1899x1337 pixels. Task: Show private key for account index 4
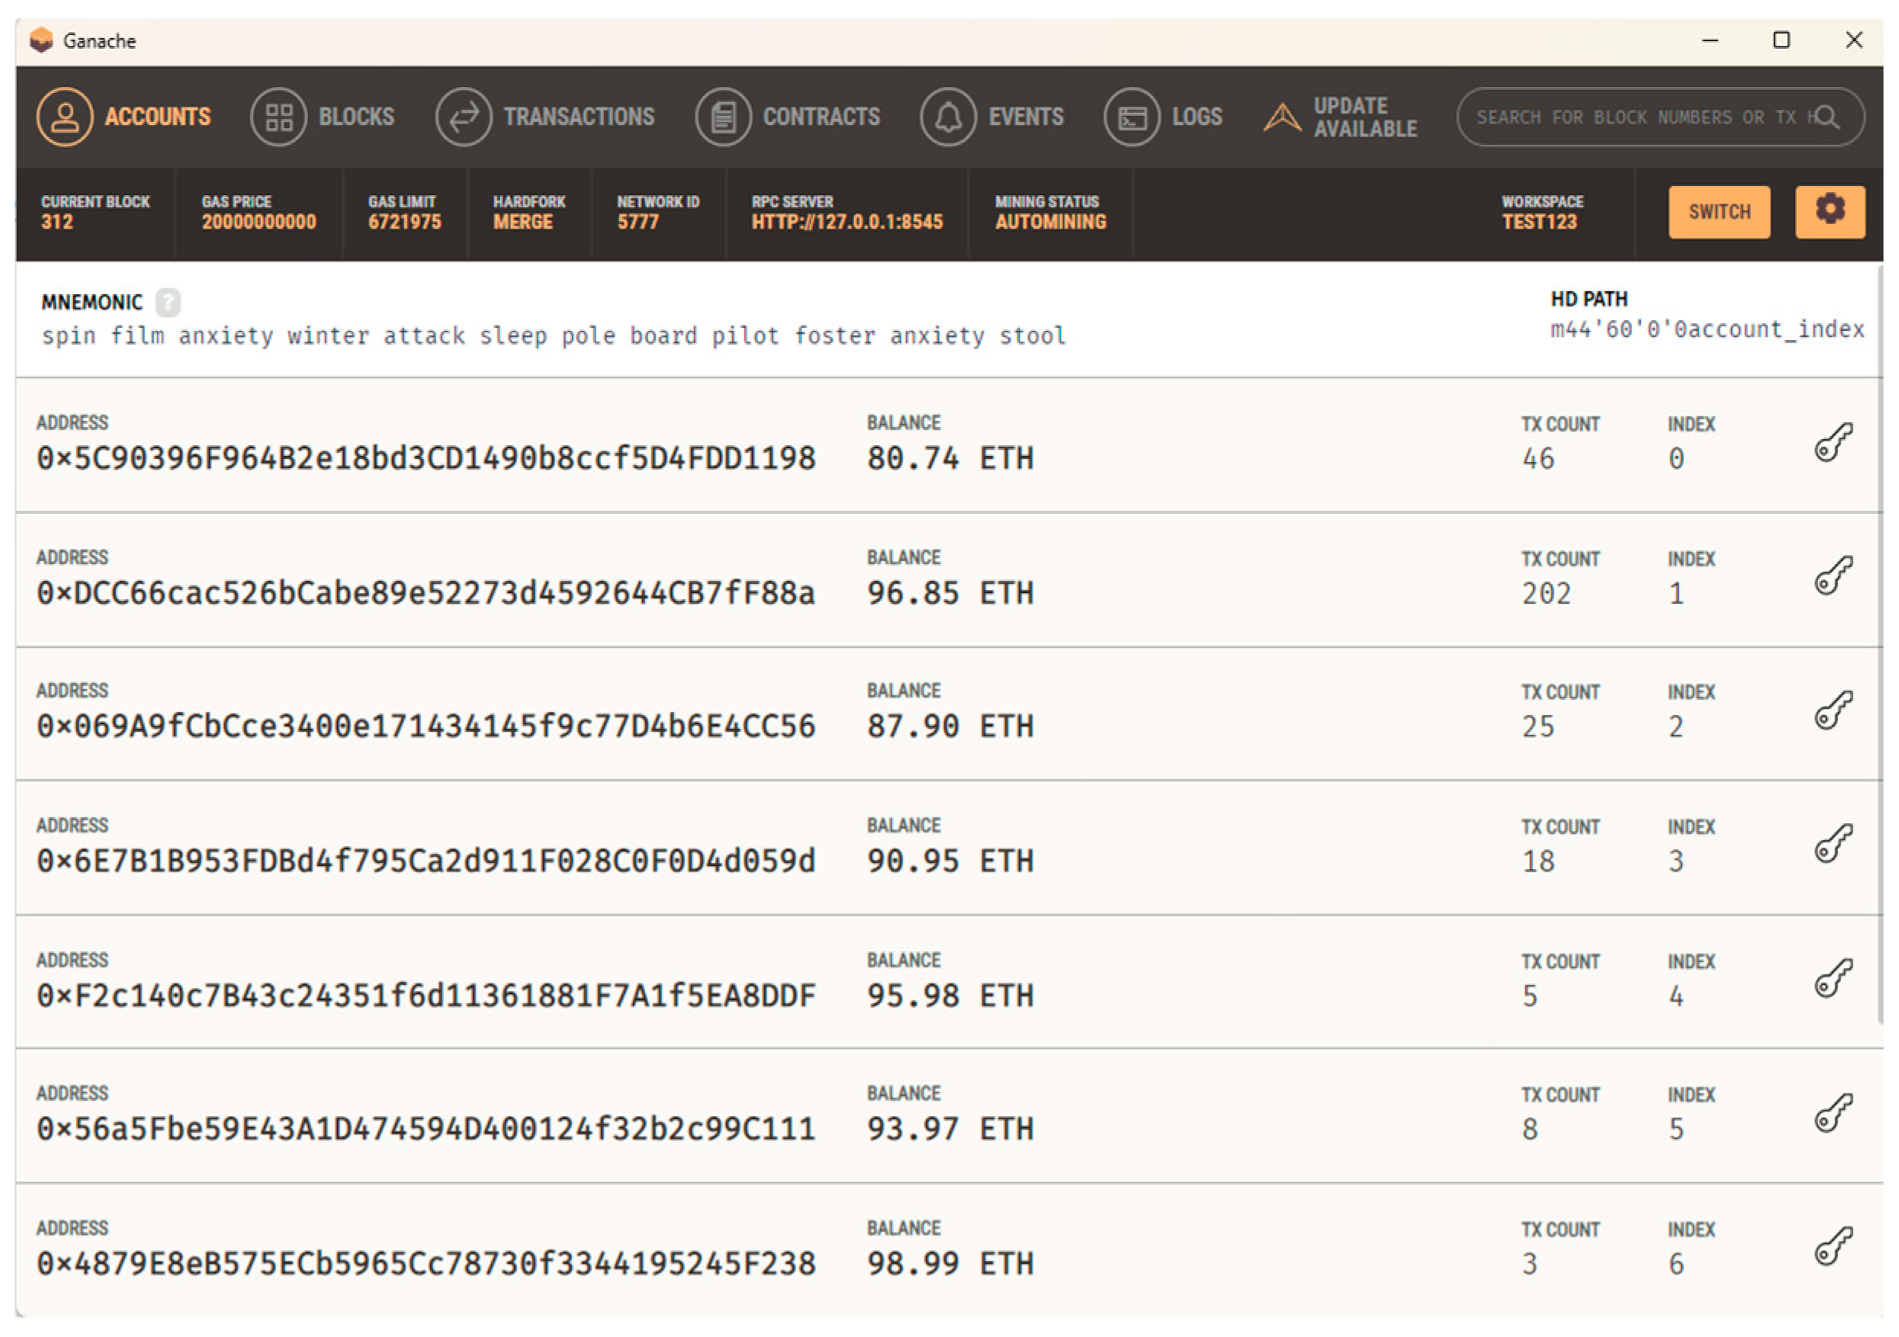(x=1833, y=978)
